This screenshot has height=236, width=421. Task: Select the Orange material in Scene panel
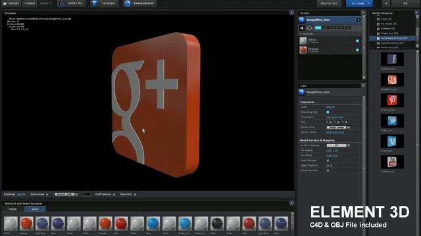330,50
